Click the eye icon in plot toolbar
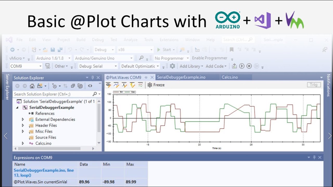Viewport: 333px width, 187px height. [x=108, y=85]
